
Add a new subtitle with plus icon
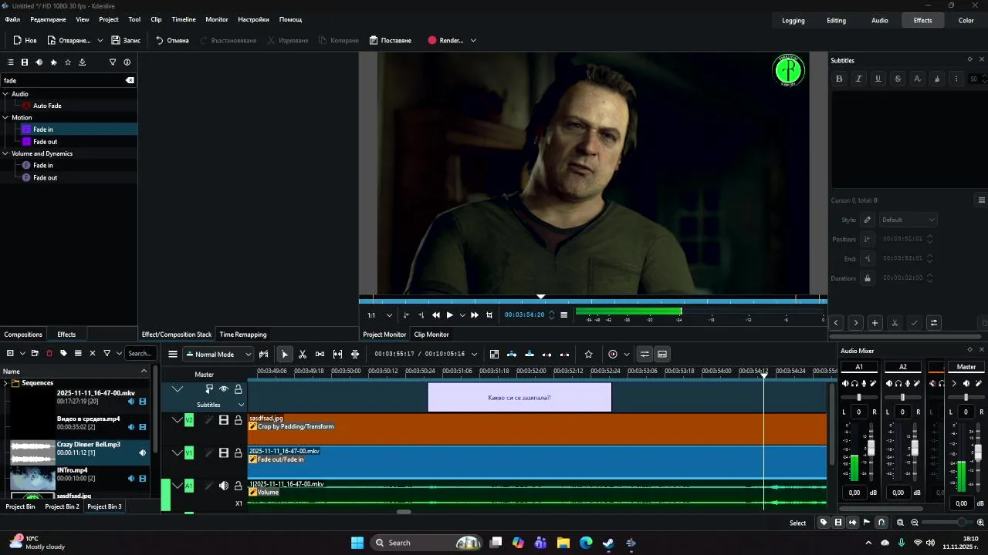[875, 323]
